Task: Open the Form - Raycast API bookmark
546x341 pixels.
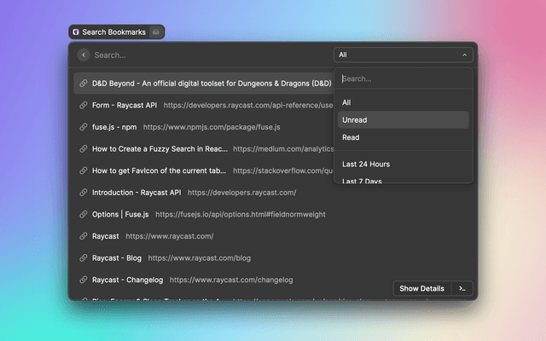Action: tap(125, 106)
